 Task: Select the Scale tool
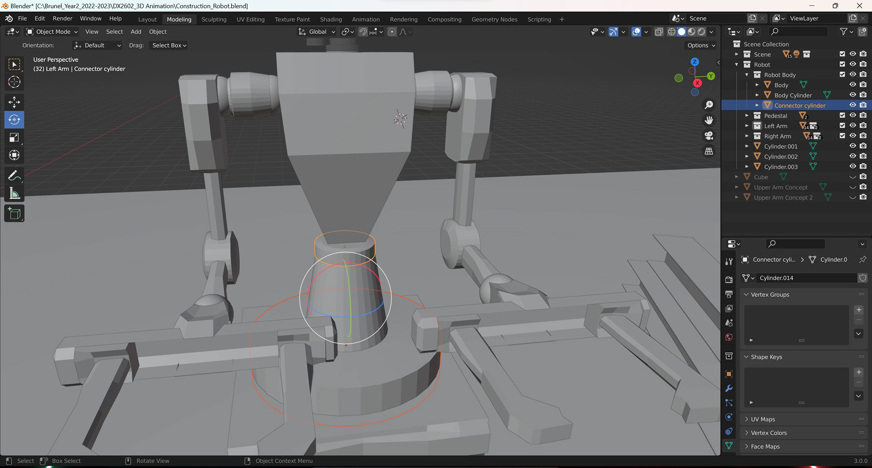(x=15, y=138)
